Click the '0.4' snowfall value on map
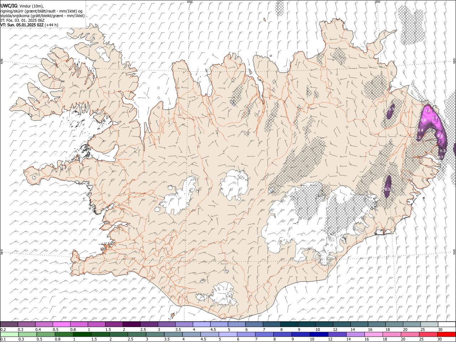The height and width of the screenshot is (342, 456). pyautogui.click(x=420, y=130)
